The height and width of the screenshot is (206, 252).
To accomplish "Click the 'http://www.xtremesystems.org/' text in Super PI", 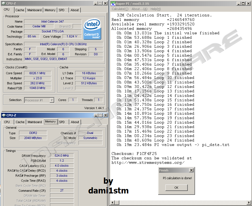I will pyautogui.click(x=148, y=163).
